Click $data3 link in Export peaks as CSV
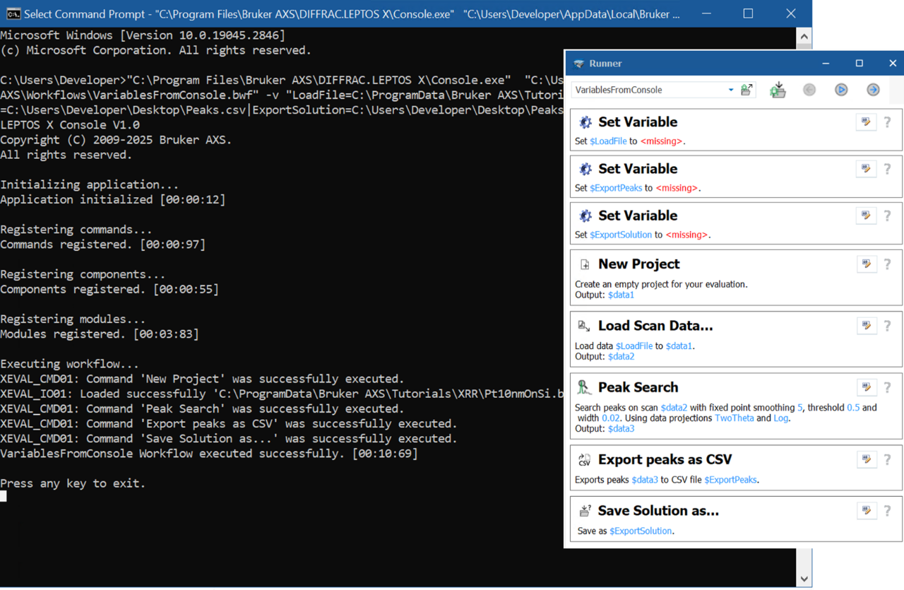 click(x=645, y=480)
